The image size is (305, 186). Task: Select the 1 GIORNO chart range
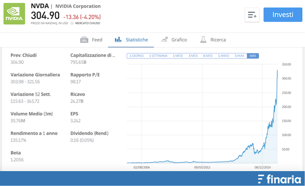click(x=137, y=56)
